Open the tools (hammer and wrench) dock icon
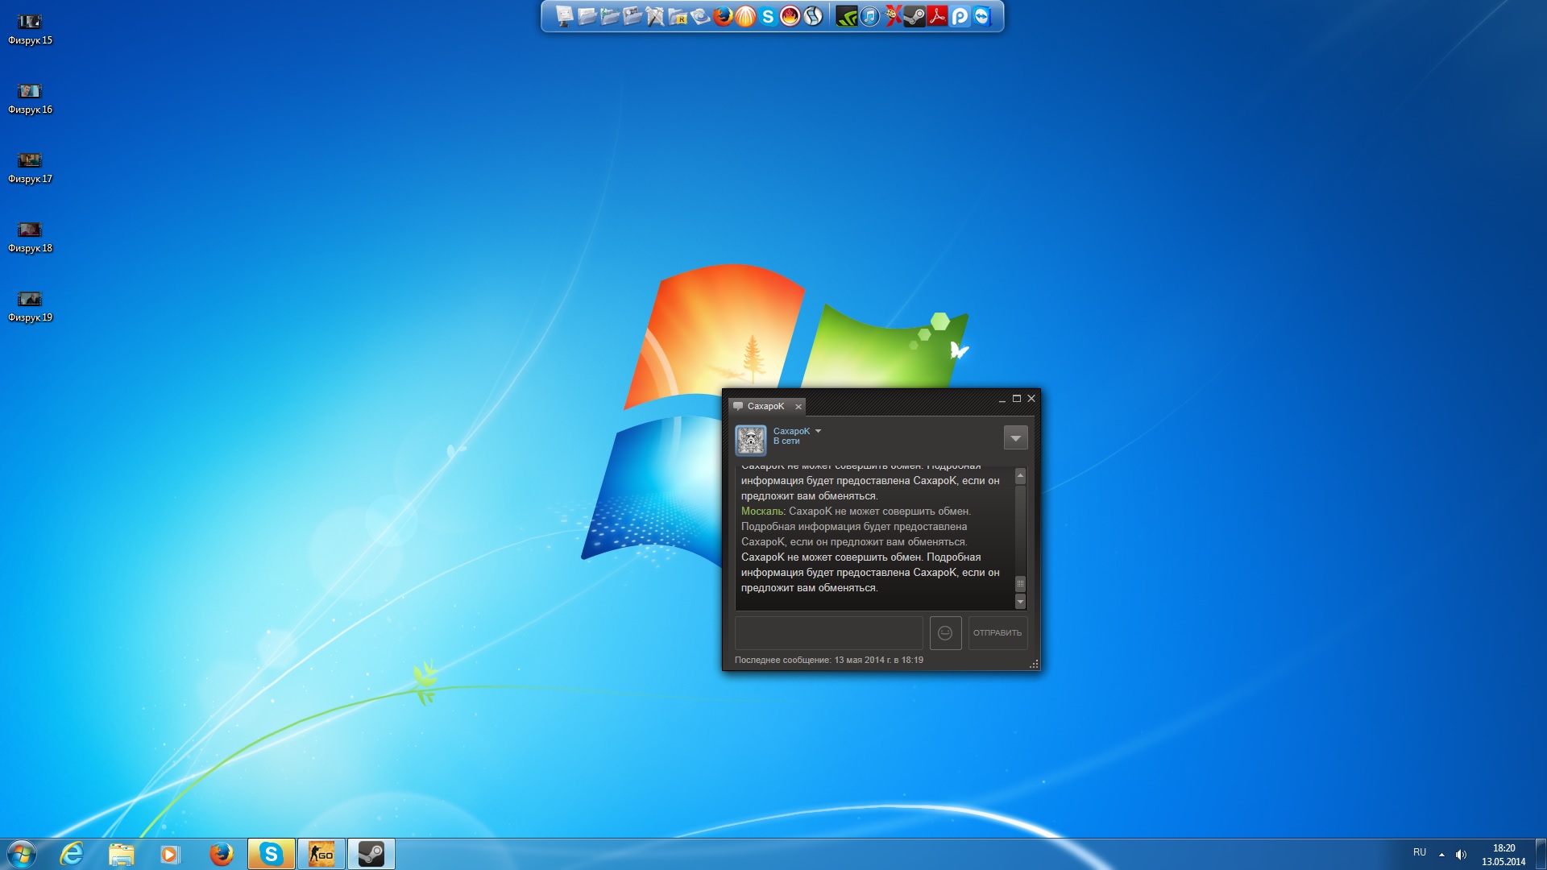Screen dimensions: 1547x870 pyautogui.click(x=654, y=16)
